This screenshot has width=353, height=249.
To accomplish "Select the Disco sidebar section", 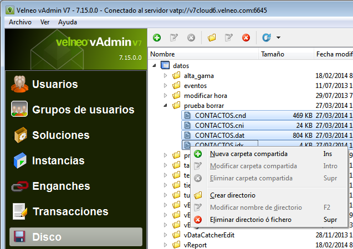I will point(76,237).
